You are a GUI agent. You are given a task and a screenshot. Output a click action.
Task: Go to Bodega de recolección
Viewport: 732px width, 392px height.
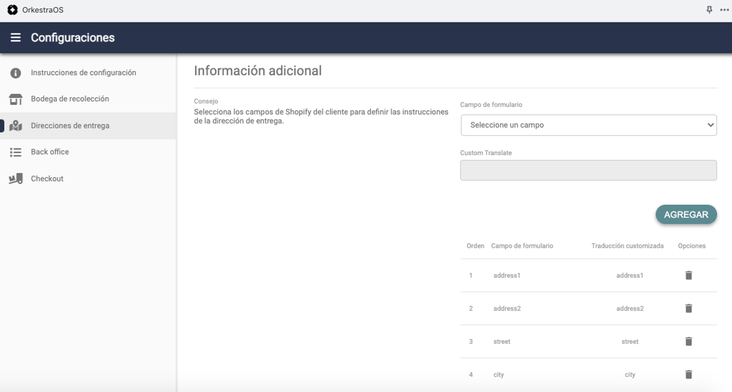[70, 99]
